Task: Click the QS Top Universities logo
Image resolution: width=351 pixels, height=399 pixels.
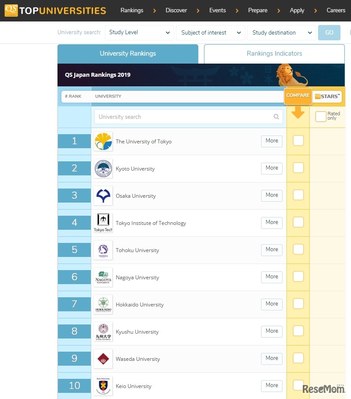Action: pyautogui.click(x=54, y=11)
